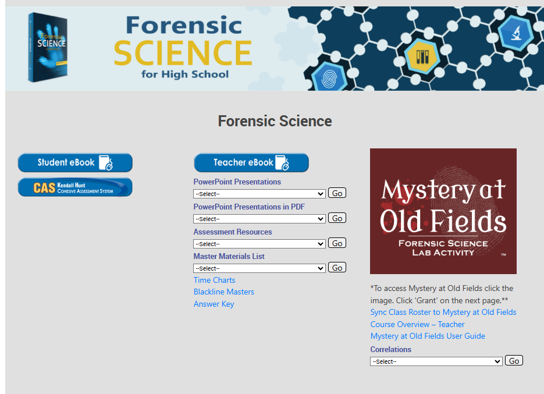Viewport: 544px width, 394px height.
Task: Open the Answer Key link
Action: 214,304
